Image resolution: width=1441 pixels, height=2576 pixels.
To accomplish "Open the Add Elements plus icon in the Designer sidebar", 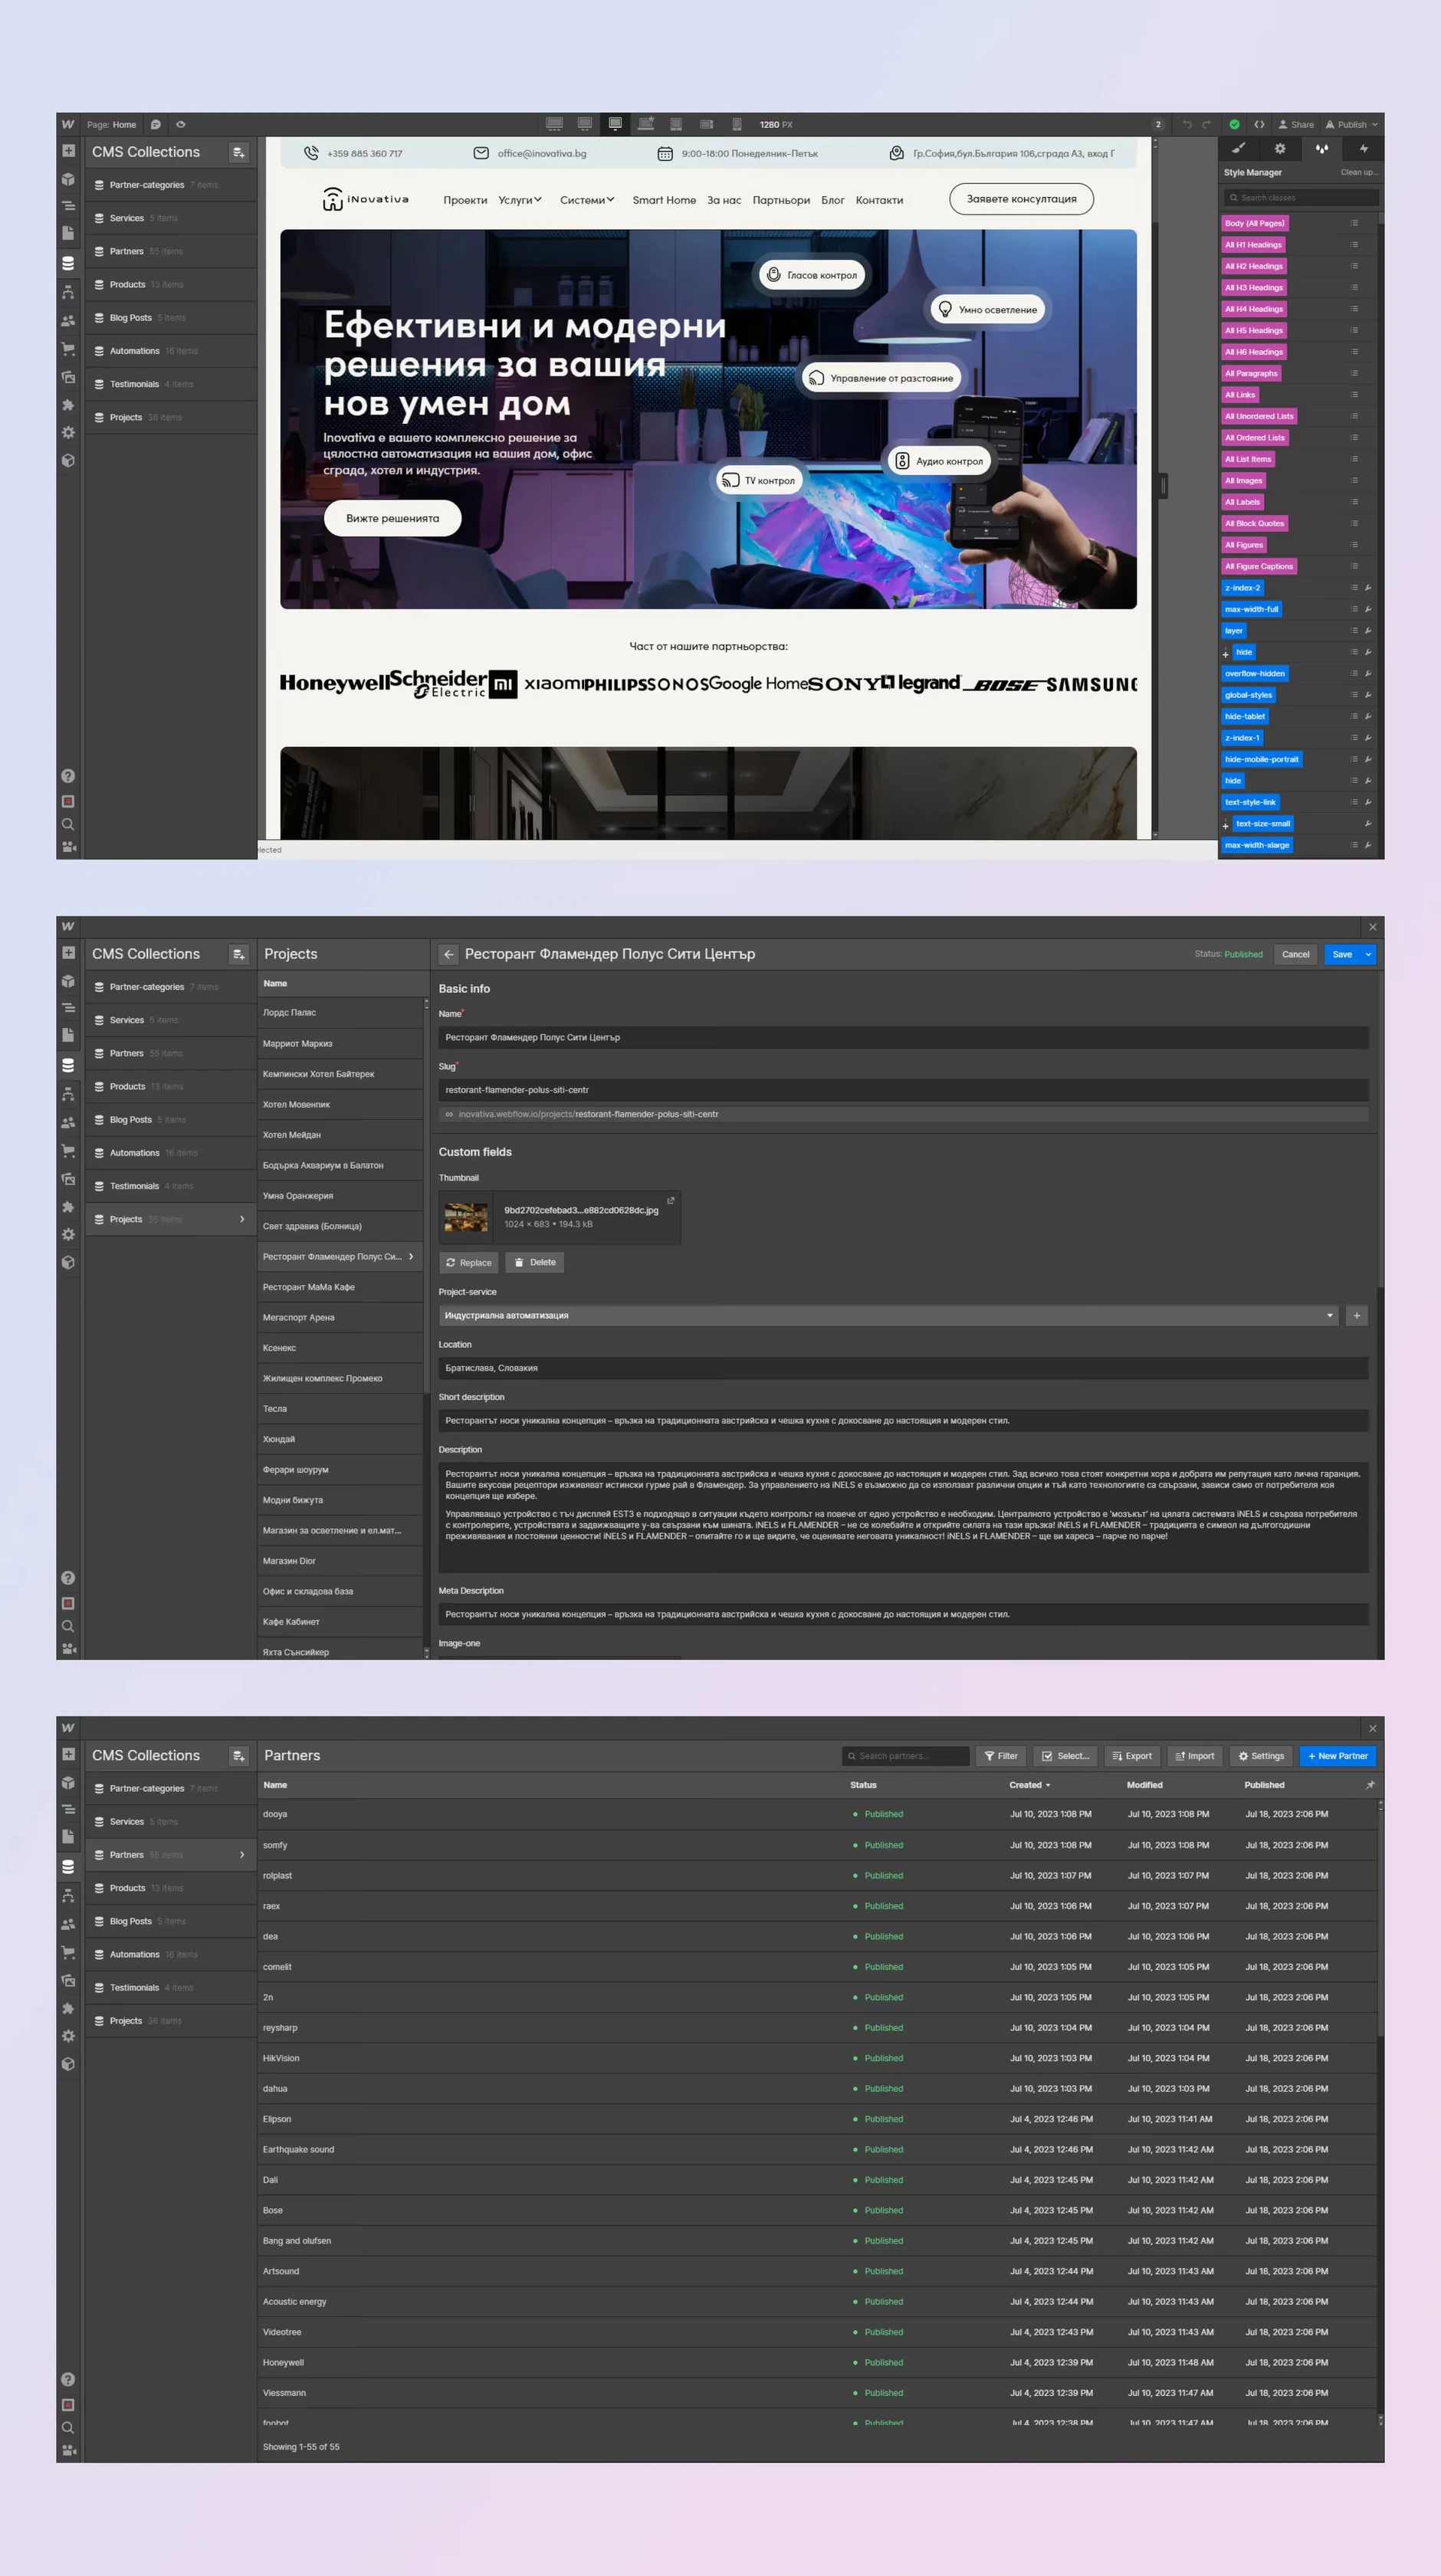I will coord(68,151).
